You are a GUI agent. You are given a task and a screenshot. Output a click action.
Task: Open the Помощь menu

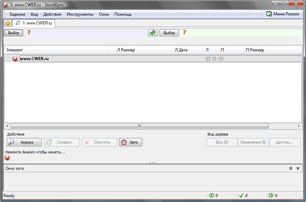(x=123, y=14)
